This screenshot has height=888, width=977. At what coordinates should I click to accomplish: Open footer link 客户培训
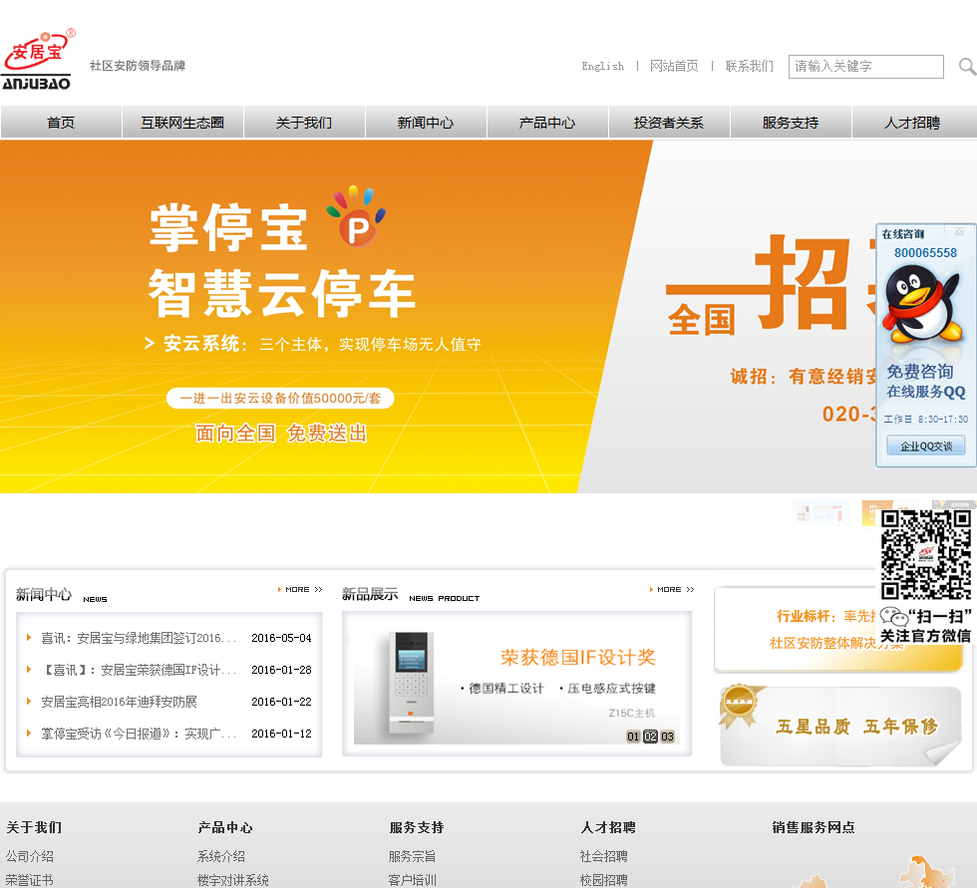coord(413,881)
